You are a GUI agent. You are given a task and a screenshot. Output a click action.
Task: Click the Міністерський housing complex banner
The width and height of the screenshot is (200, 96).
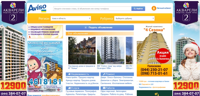pos(45,66)
